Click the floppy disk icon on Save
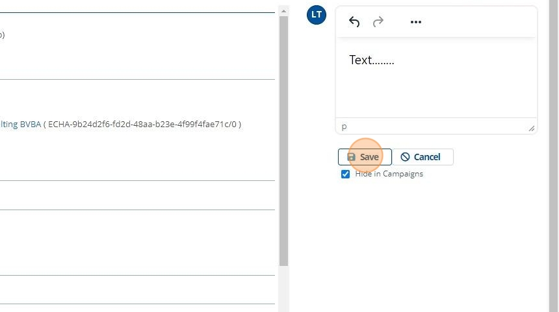This screenshot has width=559, height=312. 352,157
